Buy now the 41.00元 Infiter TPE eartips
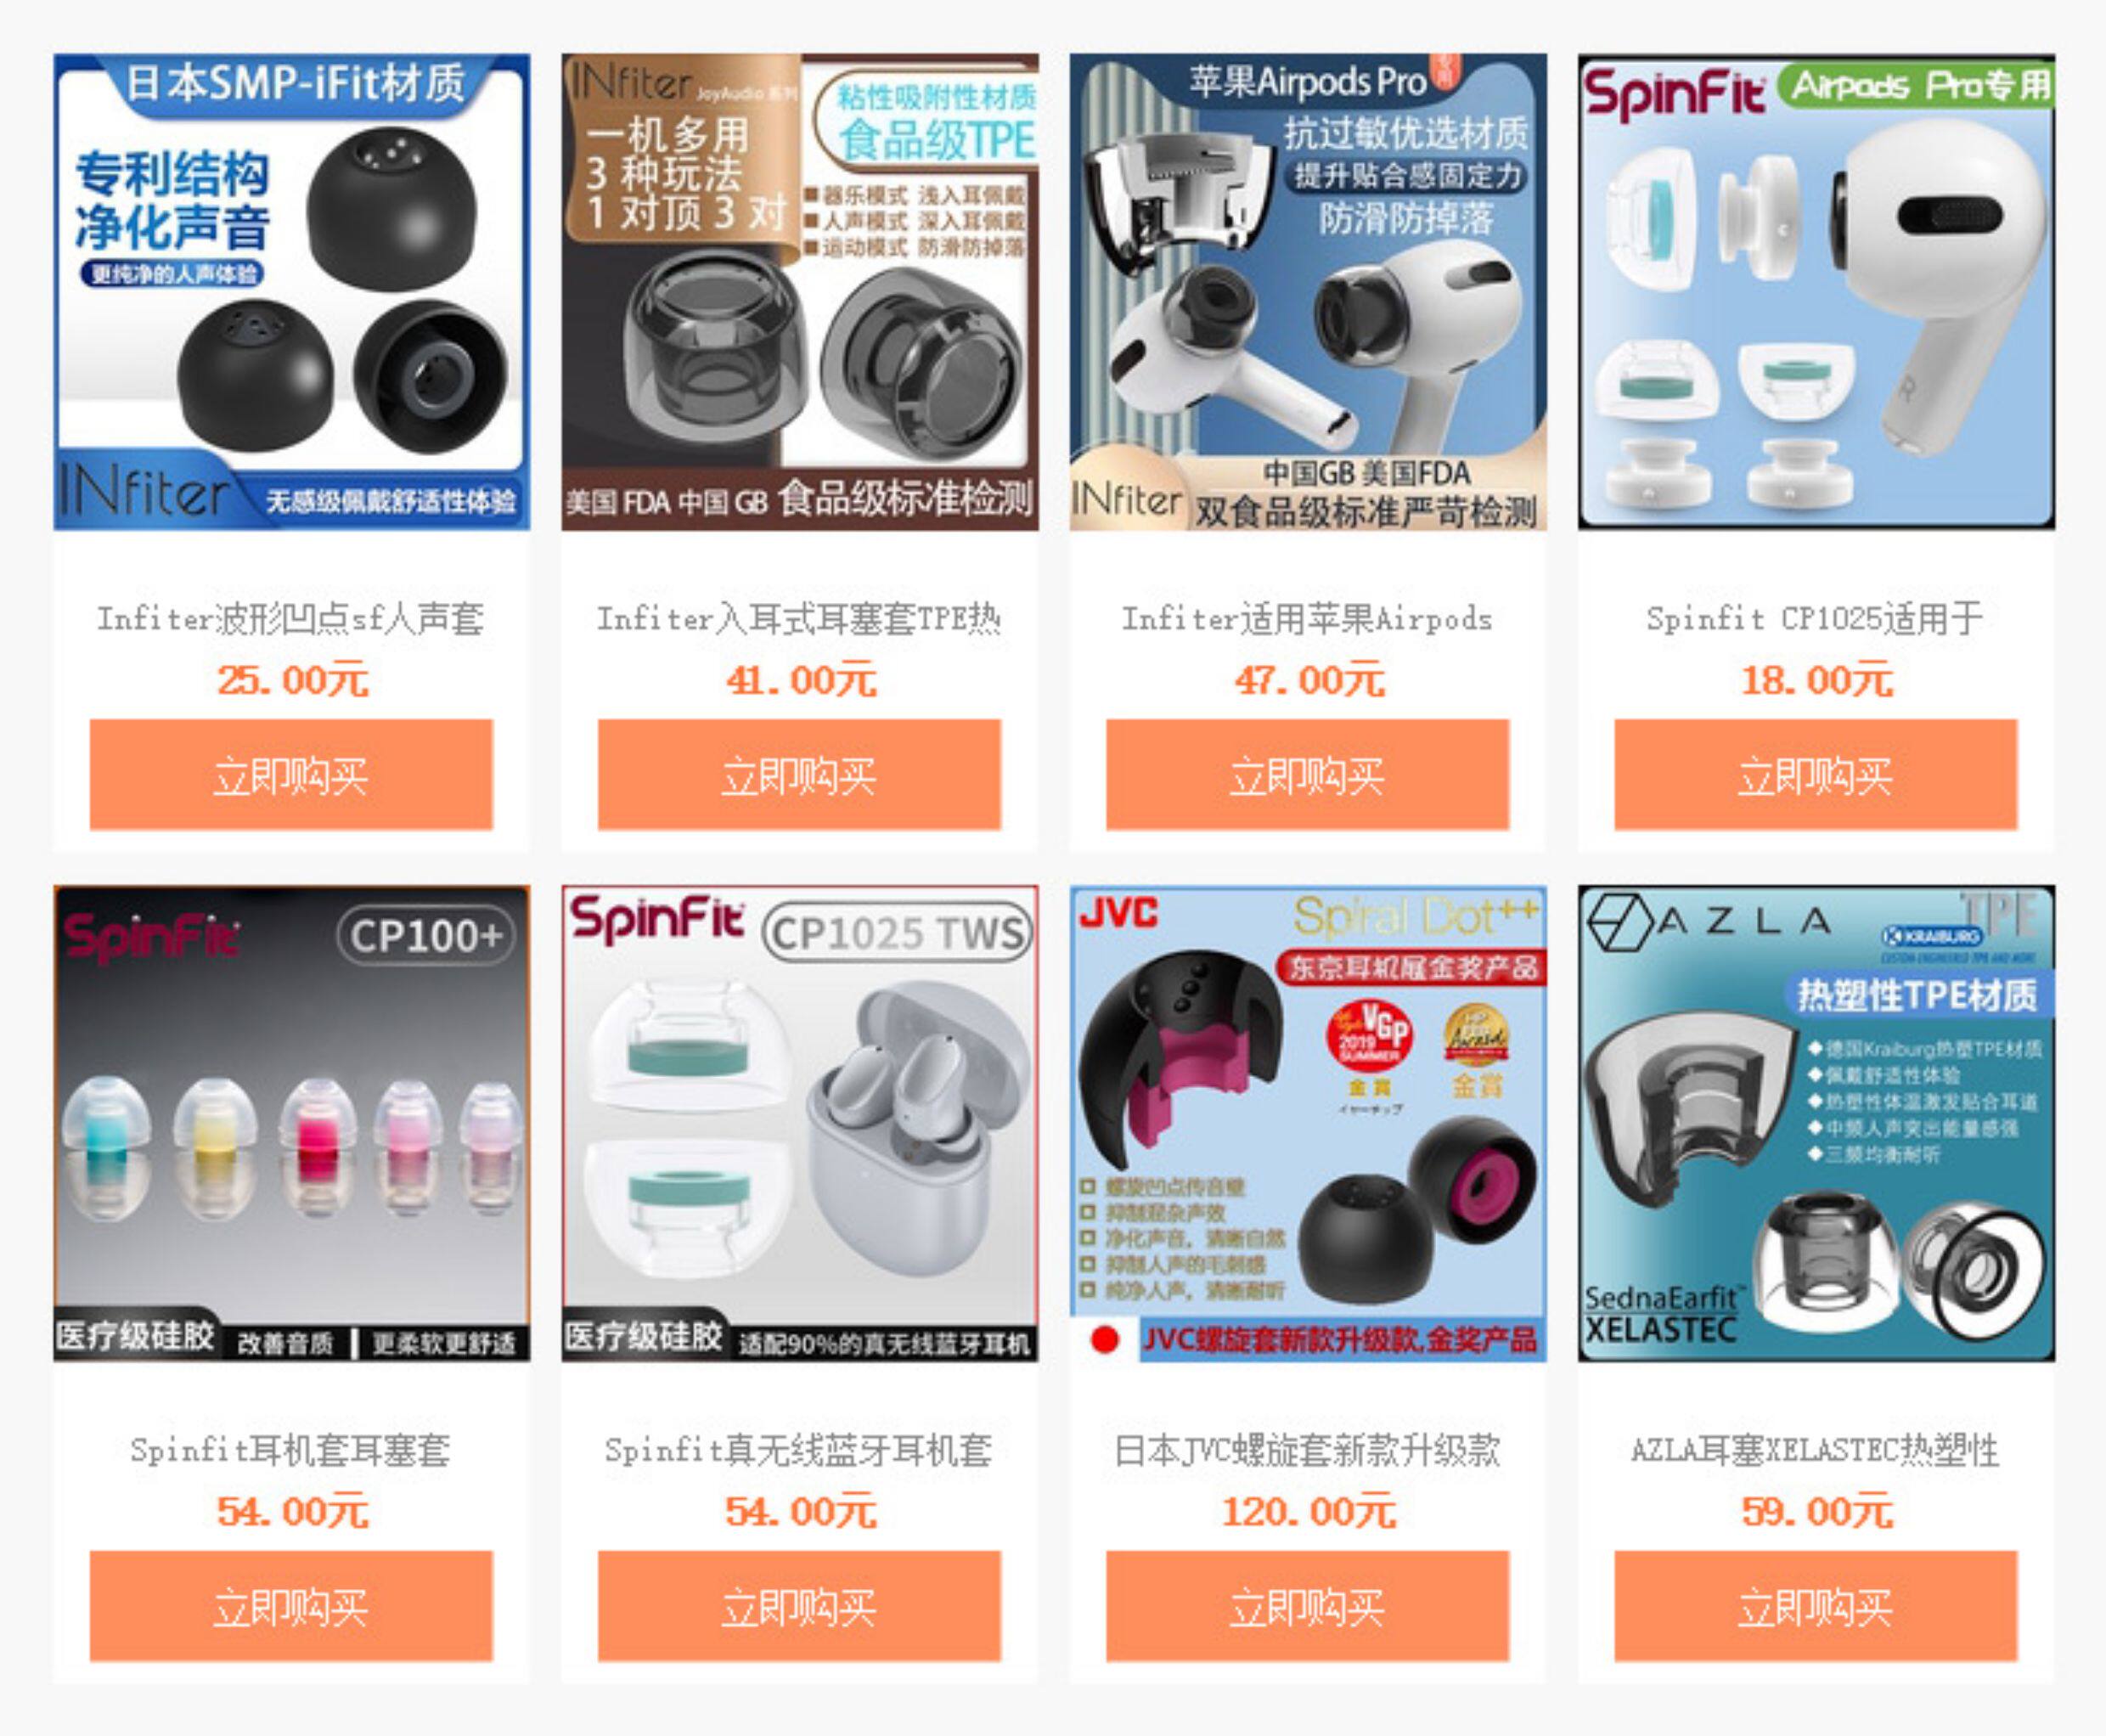The height and width of the screenshot is (1736, 2106). coord(799,774)
